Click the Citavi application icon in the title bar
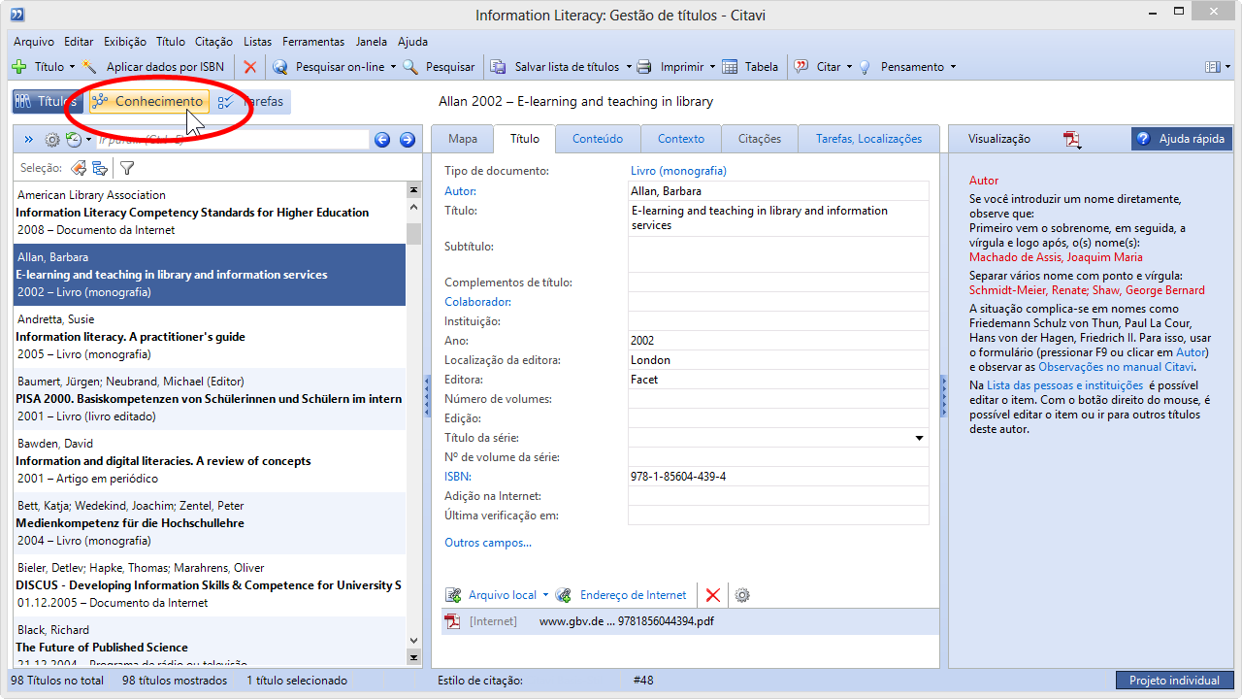 click(x=16, y=15)
